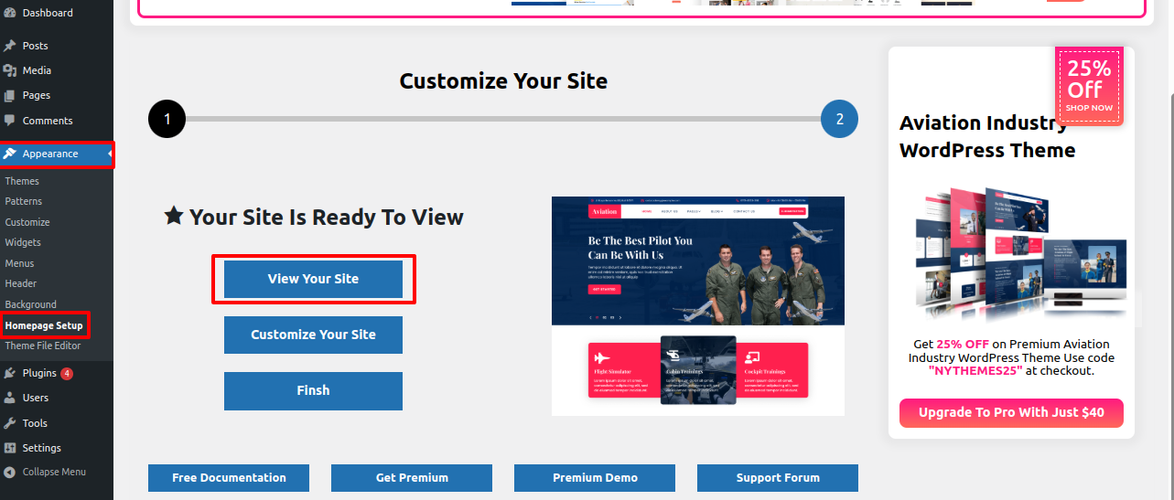Select step 2 circle in progress bar
This screenshot has width=1174, height=500.
840,119
